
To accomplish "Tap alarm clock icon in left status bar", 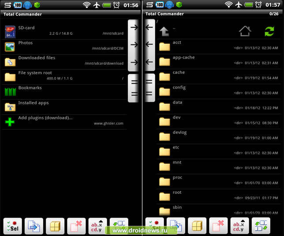I will tap(116, 5).
